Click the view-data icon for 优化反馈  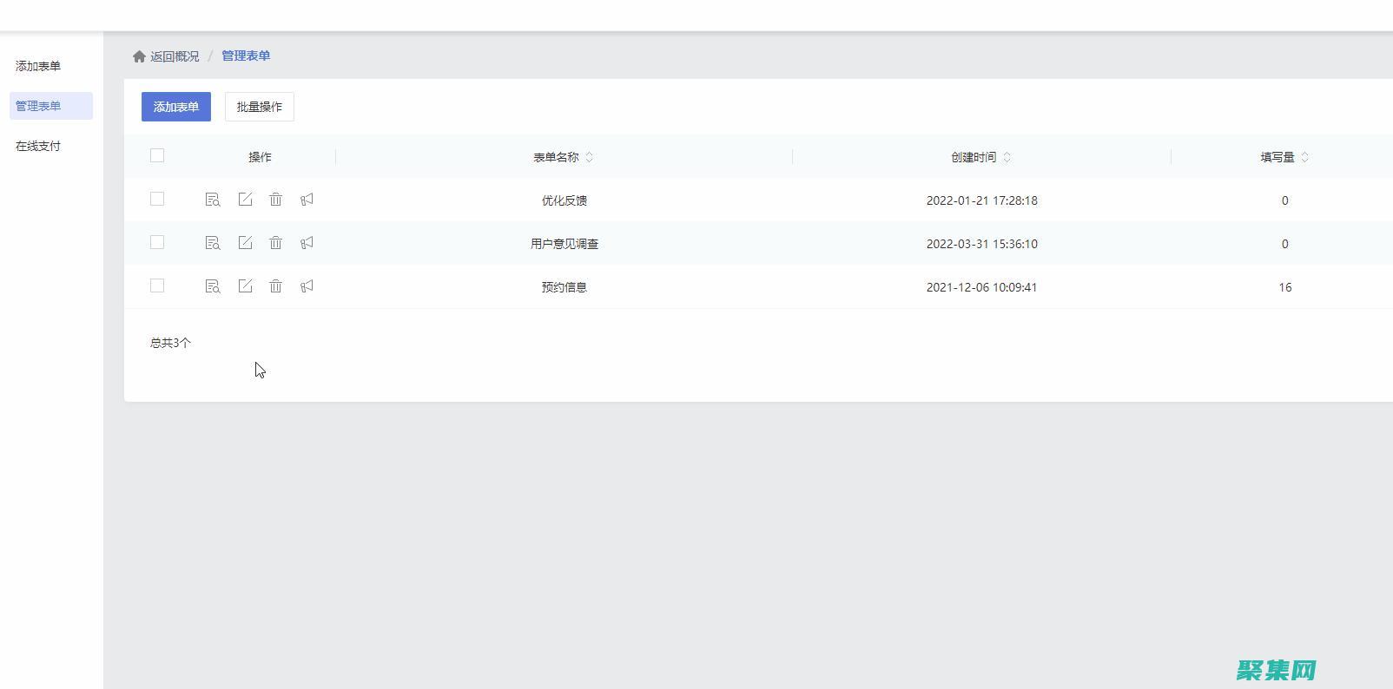tap(212, 200)
